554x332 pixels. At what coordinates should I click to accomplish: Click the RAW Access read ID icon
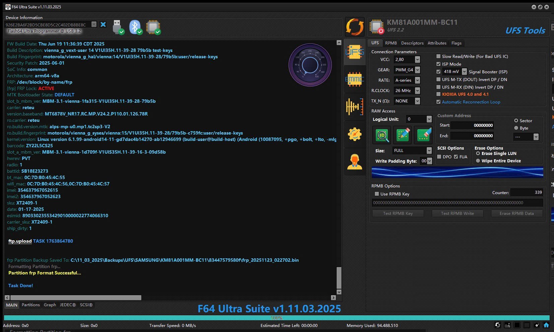tap(382, 135)
